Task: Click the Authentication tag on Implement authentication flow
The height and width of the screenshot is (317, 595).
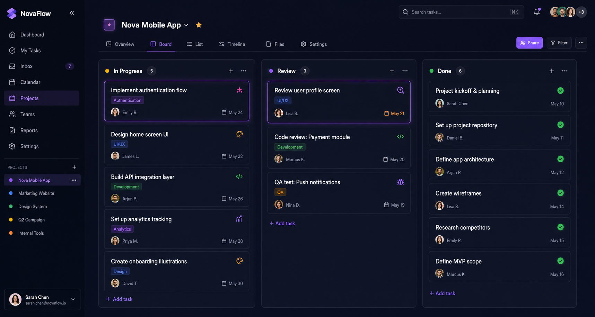Action: tap(128, 100)
